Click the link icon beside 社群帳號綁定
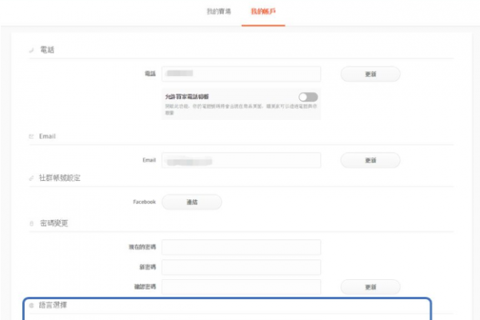Viewport: 480px width, 320px height. click(31, 178)
